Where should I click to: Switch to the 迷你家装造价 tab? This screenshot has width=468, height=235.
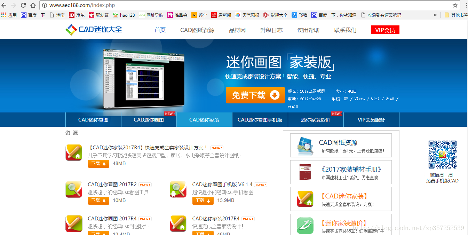pos(316,120)
